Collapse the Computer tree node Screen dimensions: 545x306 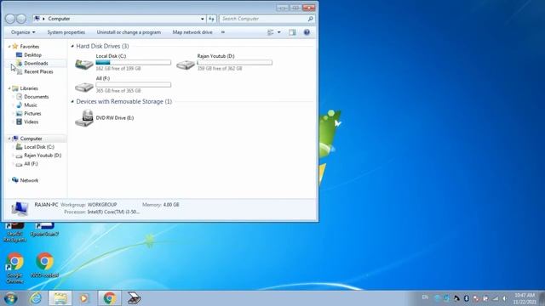[x=9, y=139]
